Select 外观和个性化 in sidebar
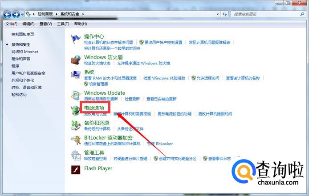The width and height of the screenshot is (309, 196). pyautogui.click(x=23, y=80)
